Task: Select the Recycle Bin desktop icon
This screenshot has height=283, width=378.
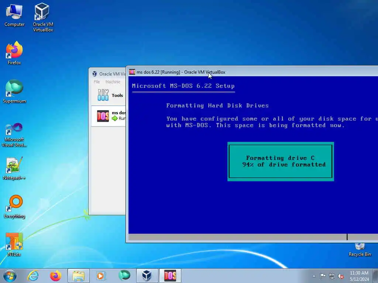Action: point(360,250)
